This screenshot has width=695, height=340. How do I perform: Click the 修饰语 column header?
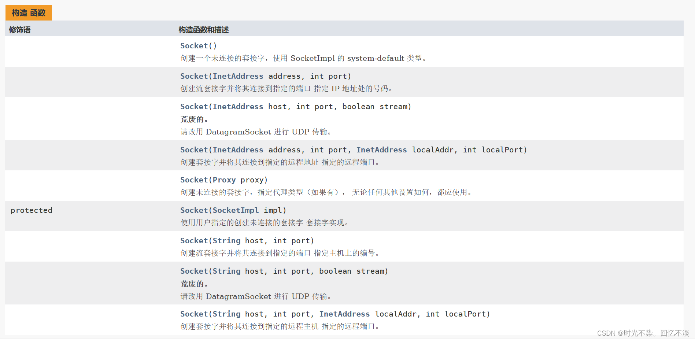(20, 30)
